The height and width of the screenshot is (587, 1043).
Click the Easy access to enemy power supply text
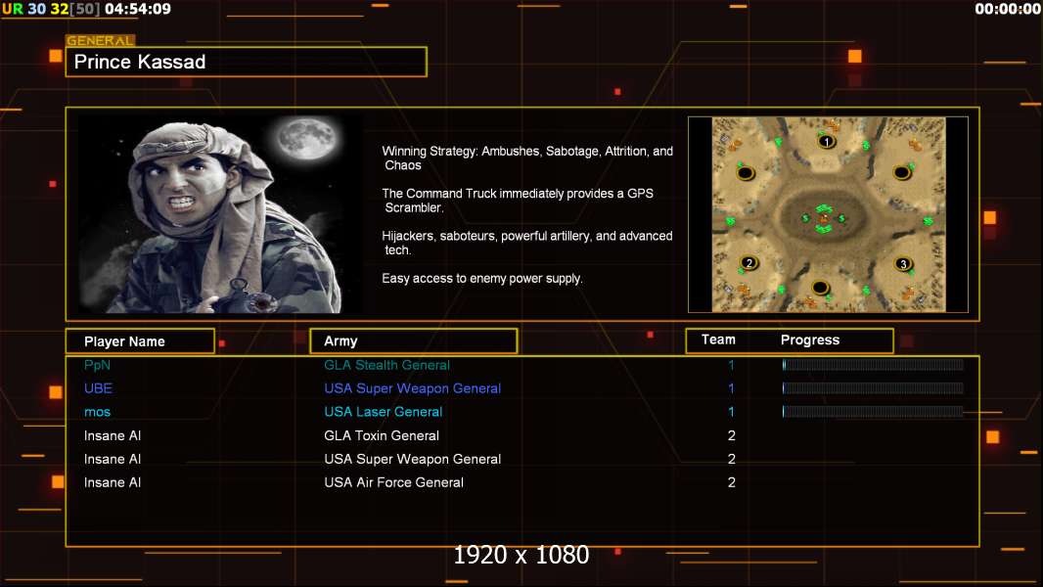pyautogui.click(x=482, y=279)
